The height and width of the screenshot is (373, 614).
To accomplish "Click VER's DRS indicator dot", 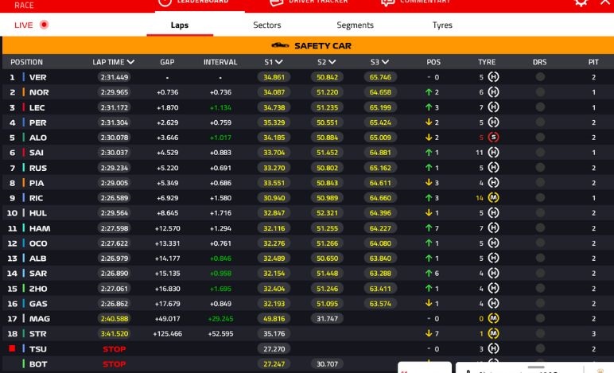I will point(540,77).
